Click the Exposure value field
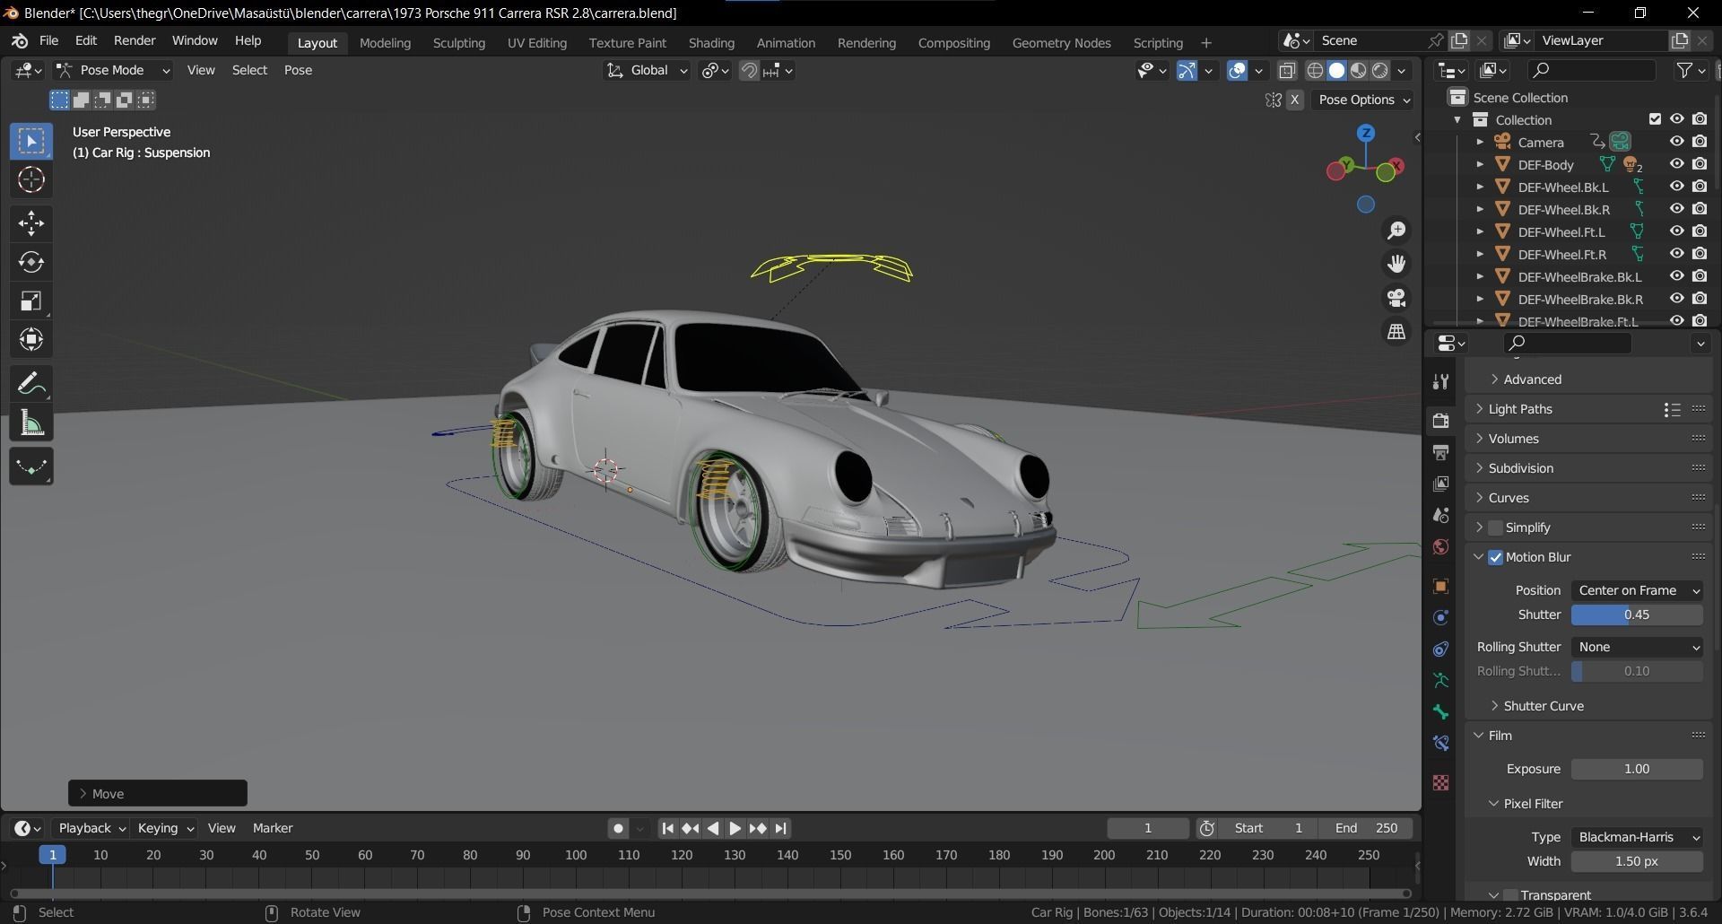Screen dimensions: 1722x924 (x=1637, y=769)
